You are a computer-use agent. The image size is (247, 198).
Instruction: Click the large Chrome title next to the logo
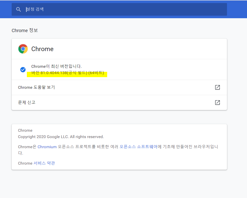coord(42,49)
